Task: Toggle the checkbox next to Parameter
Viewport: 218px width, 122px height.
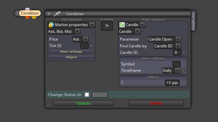Action: 184,39
